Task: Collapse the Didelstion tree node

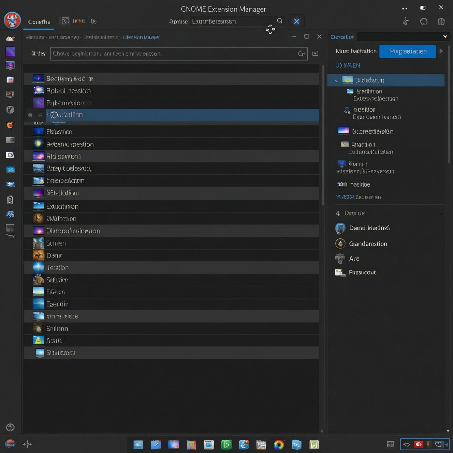Action: (x=336, y=81)
